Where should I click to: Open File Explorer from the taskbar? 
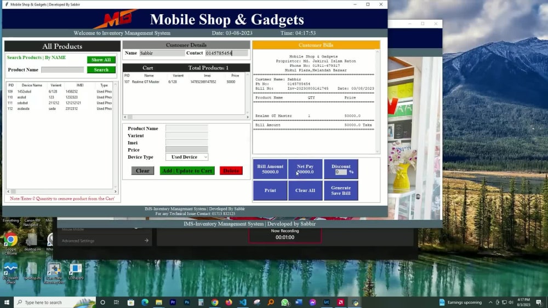pyautogui.click(x=159, y=303)
